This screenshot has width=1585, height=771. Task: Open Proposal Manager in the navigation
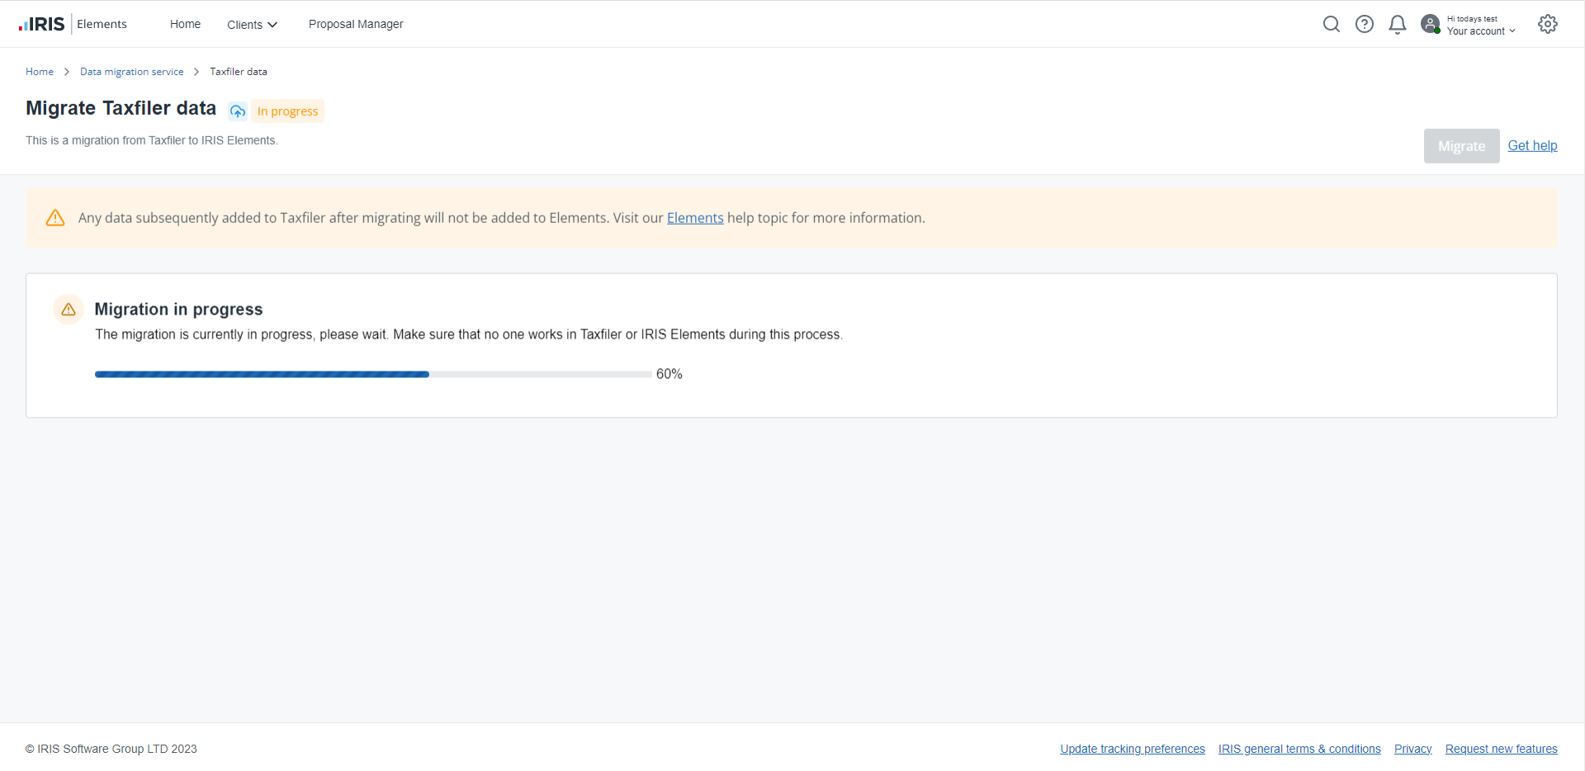(x=356, y=24)
